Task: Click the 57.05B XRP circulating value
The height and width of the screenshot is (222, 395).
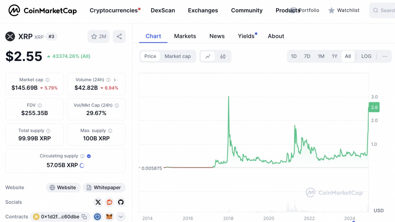Action: [x=62, y=165]
